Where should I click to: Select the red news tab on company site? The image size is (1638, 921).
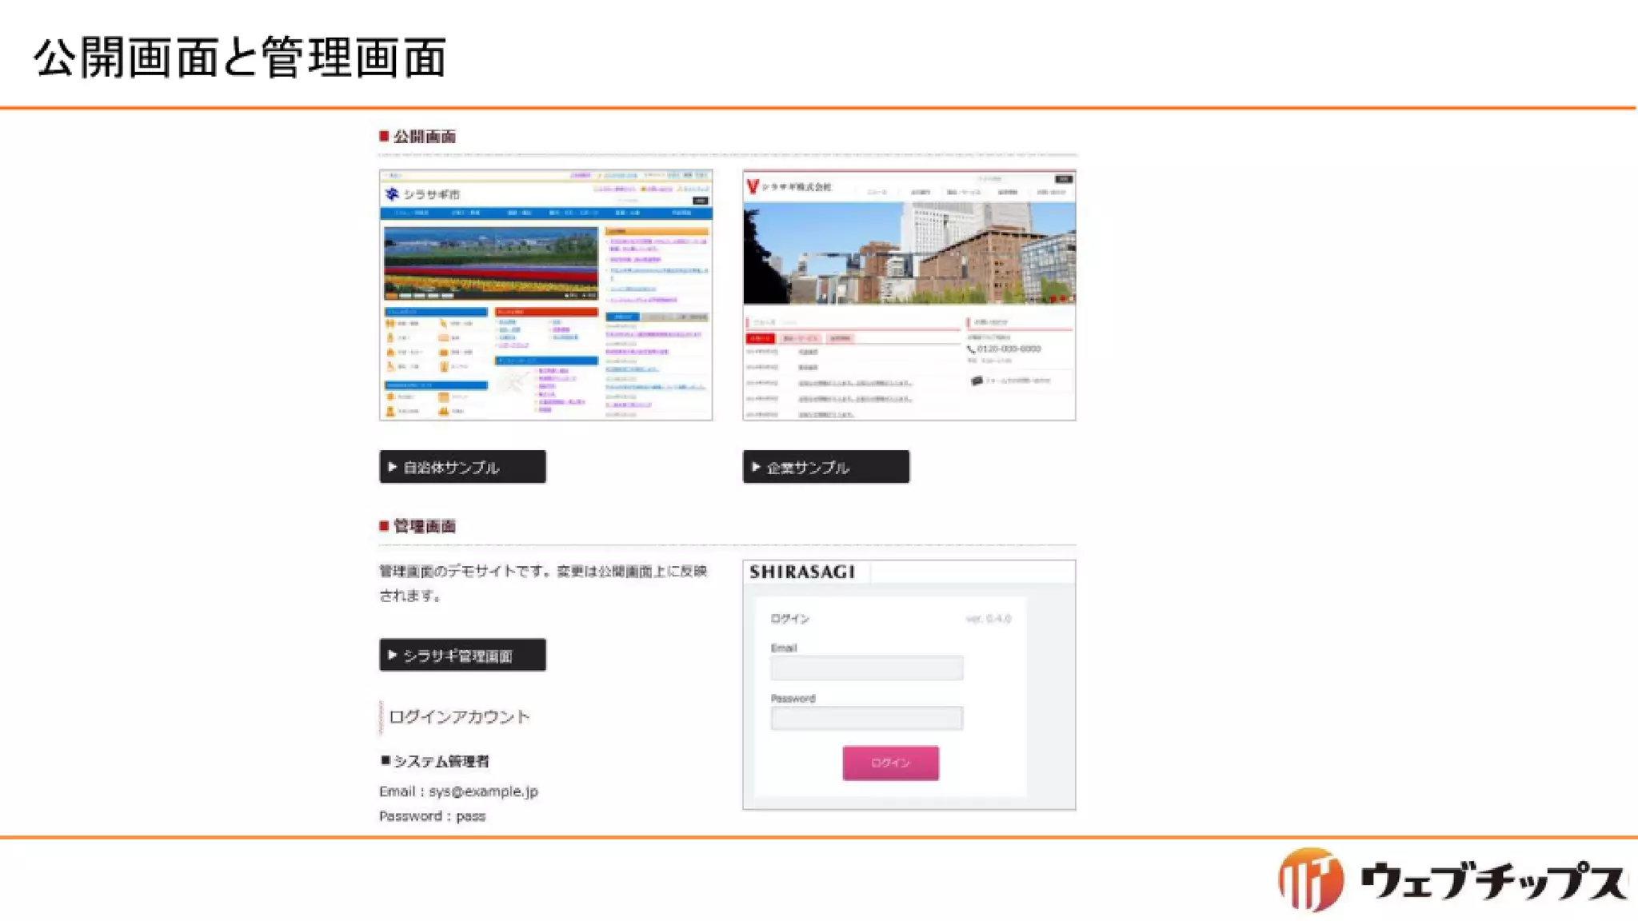[760, 339]
